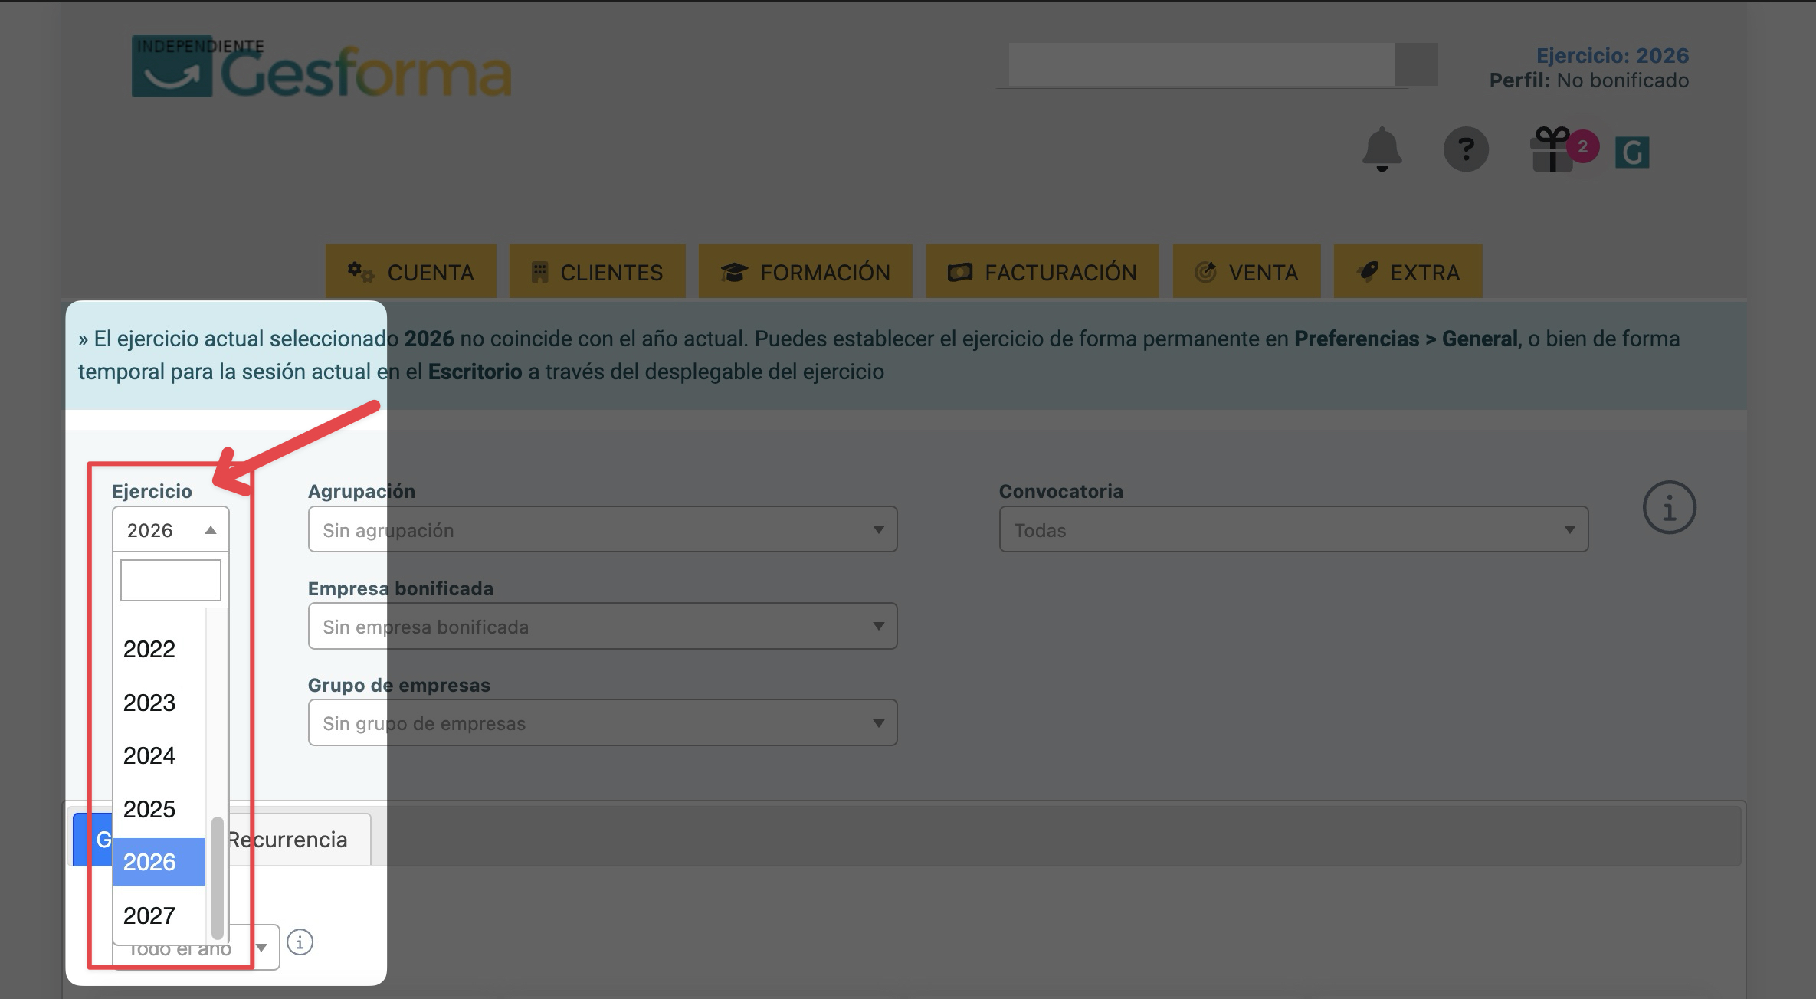
Task: Open the Convocatoria dropdown
Action: click(1293, 529)
